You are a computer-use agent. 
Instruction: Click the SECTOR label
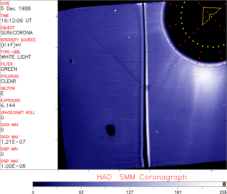[x=8, y=88]
